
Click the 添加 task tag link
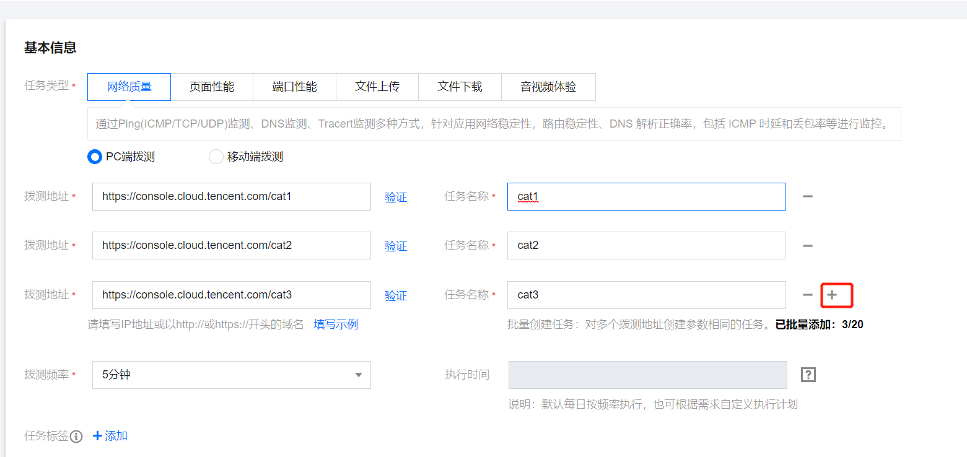pyautogui.click(x=110, y=436)
